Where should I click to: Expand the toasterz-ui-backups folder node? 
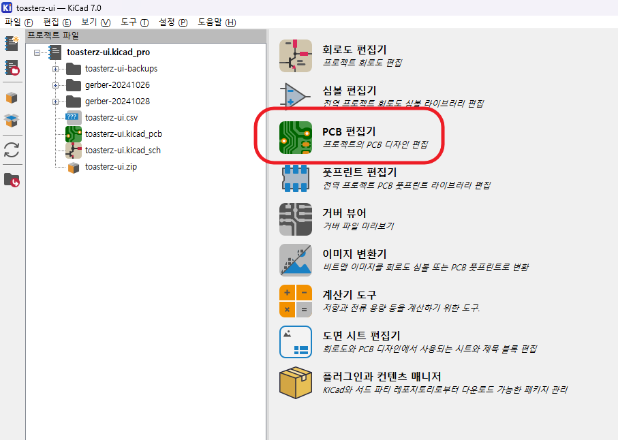click(56, 69)
